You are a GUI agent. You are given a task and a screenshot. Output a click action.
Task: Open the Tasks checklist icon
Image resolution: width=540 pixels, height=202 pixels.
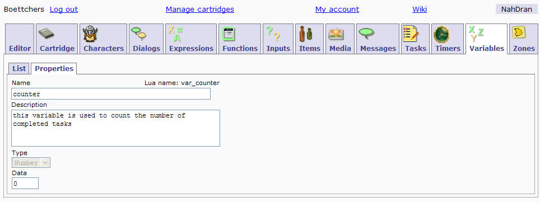pos(410,34)
